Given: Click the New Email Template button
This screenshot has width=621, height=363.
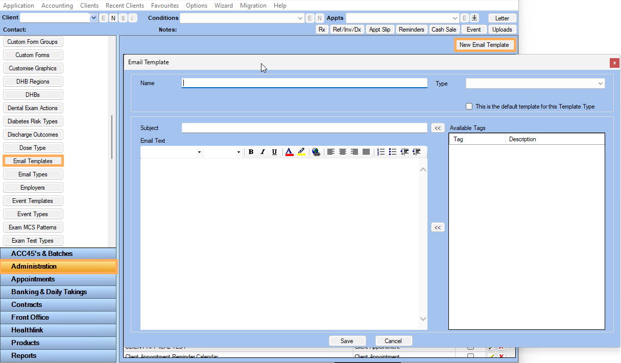Looking at the screenshot, I should point(484,45).
